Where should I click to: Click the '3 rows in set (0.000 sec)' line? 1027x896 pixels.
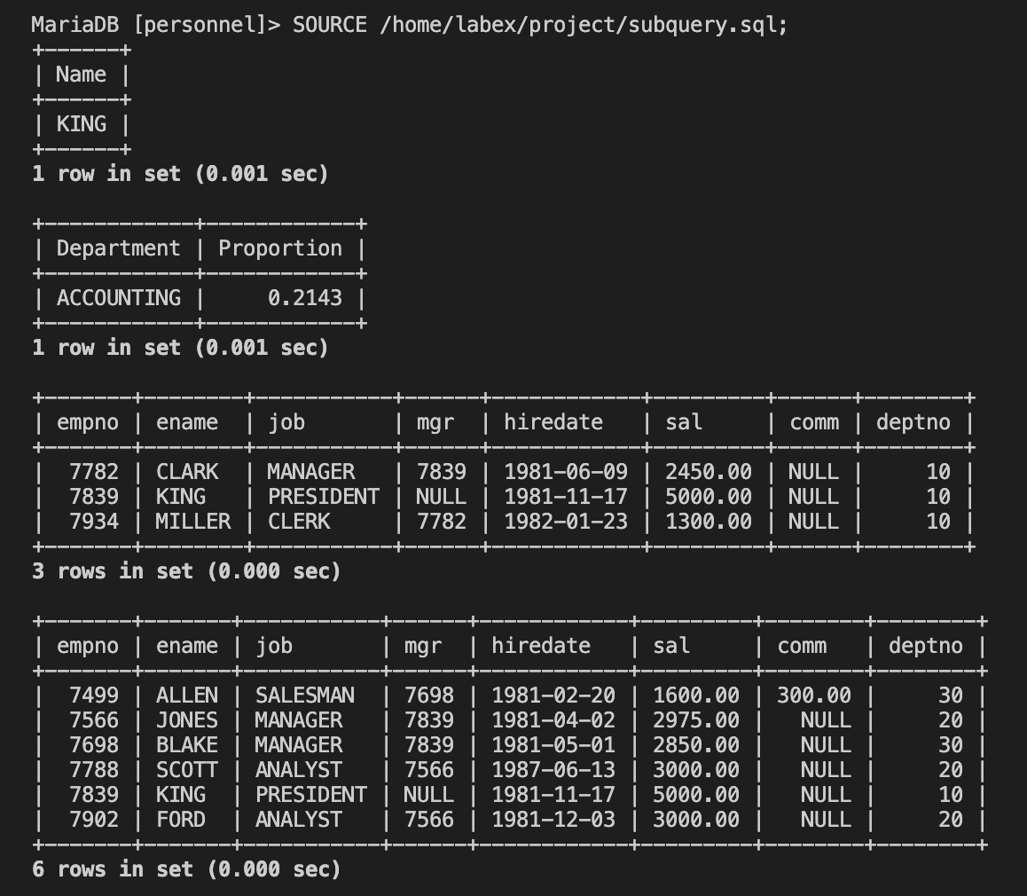tap(186, 571)
